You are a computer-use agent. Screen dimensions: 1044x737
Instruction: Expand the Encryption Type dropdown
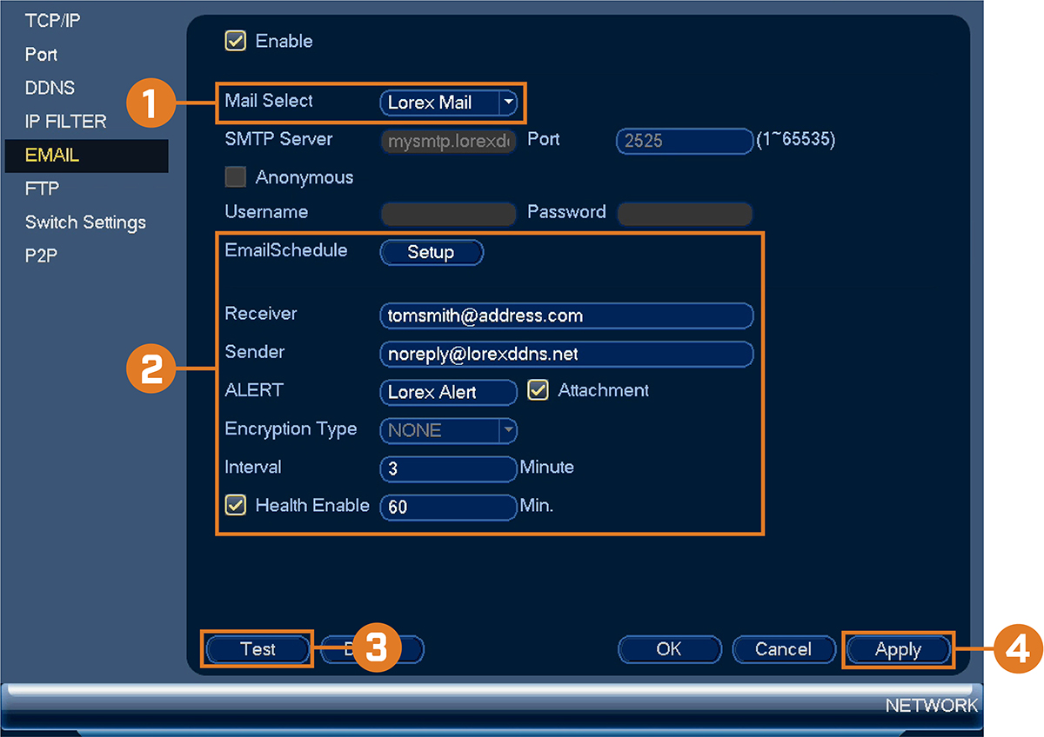508,430
